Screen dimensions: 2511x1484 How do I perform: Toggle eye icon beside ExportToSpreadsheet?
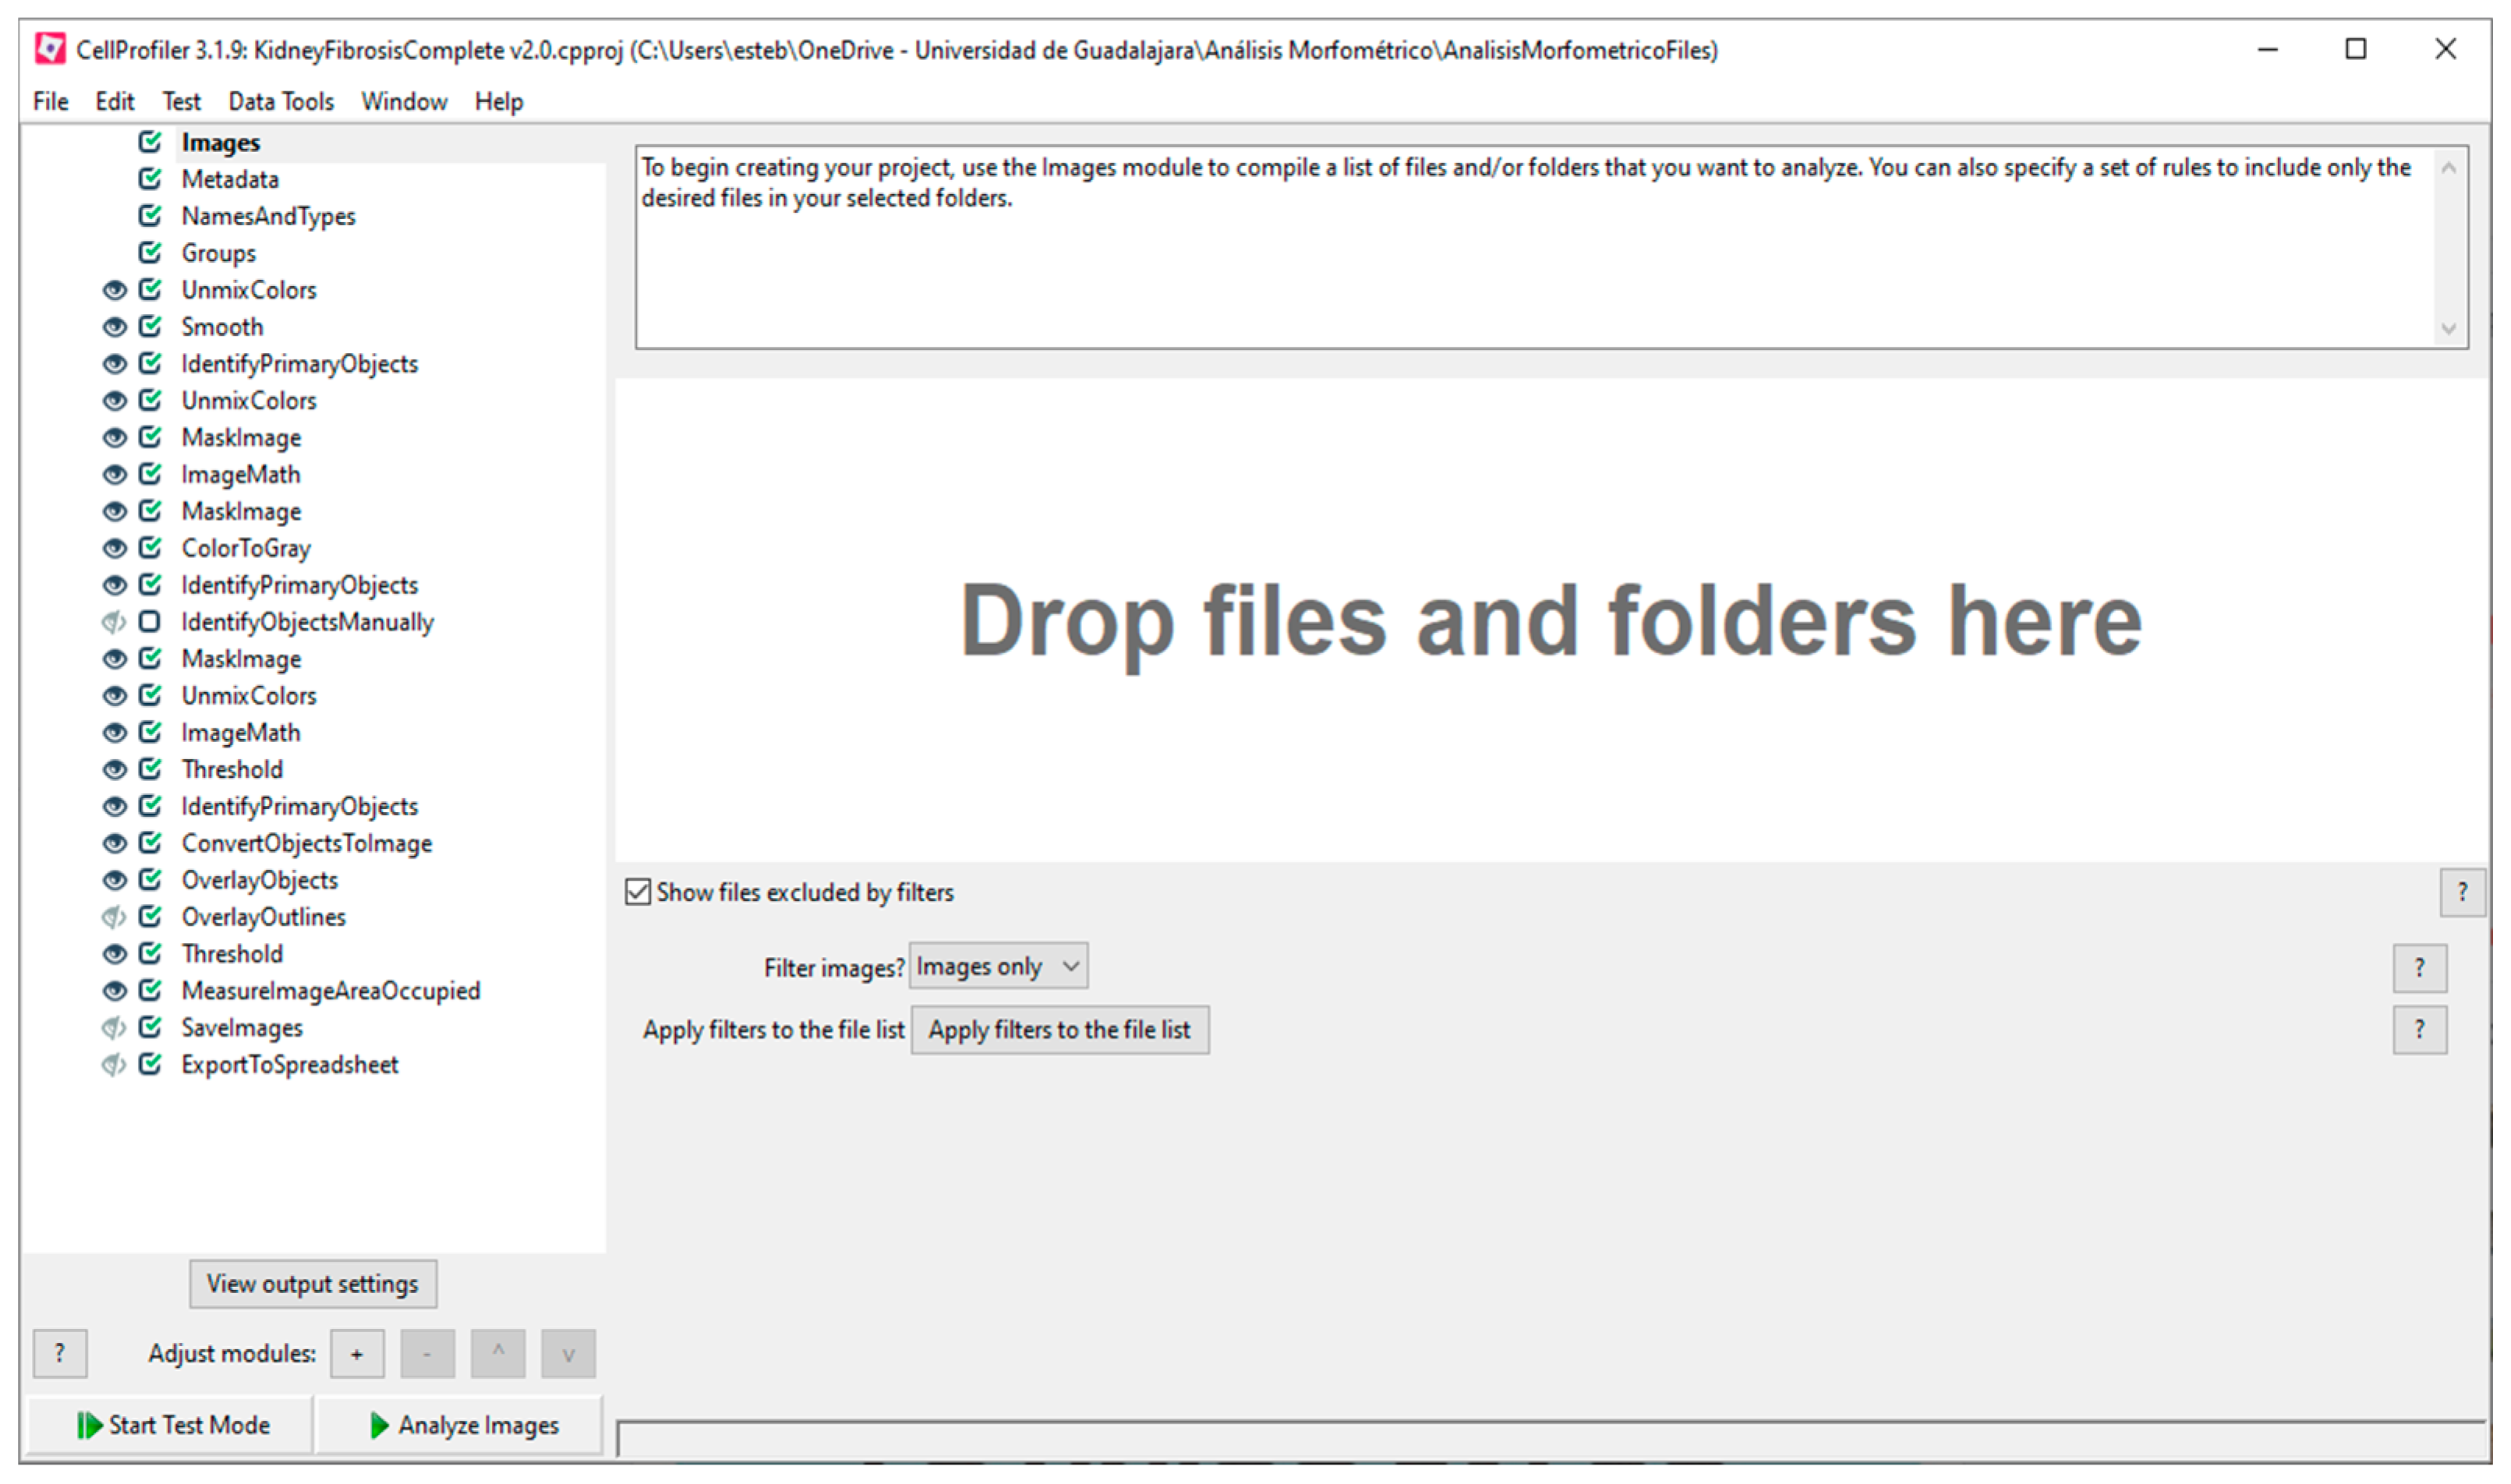(114, 1065)
